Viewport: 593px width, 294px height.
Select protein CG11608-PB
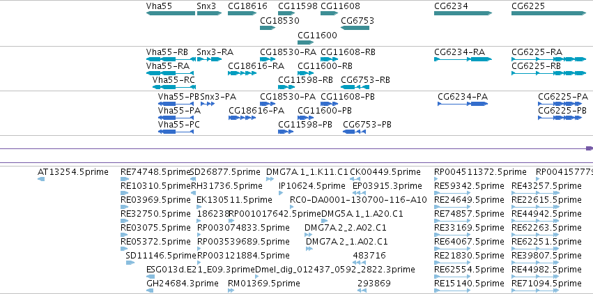tap(330, 104)
